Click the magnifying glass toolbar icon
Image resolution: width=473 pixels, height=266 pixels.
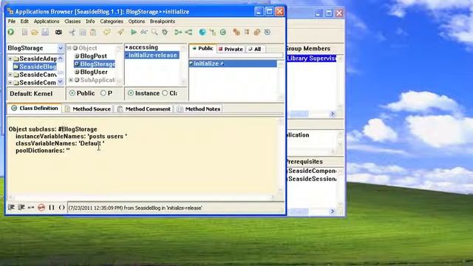154,33
